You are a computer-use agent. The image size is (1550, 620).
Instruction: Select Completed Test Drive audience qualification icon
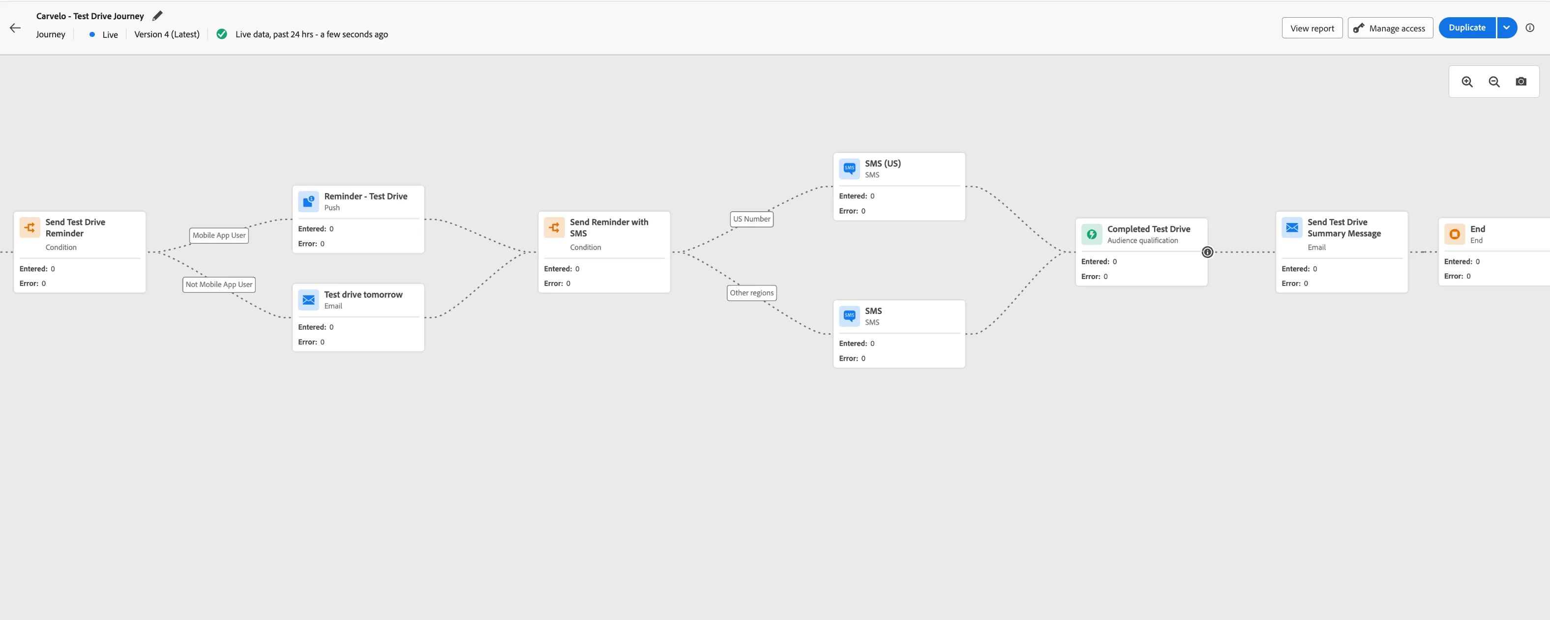1092,234
